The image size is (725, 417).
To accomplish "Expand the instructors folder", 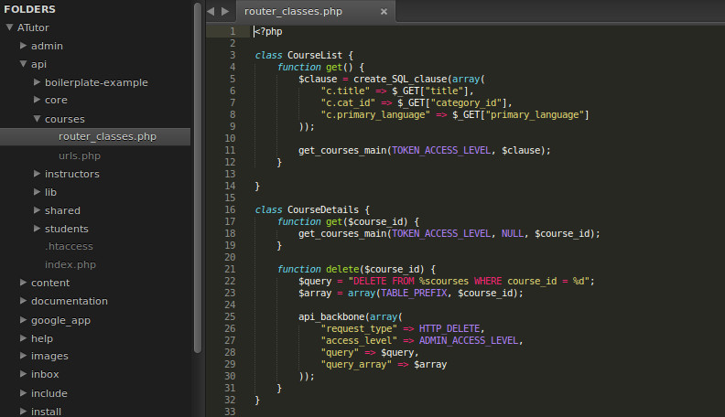I will point(37,174).
